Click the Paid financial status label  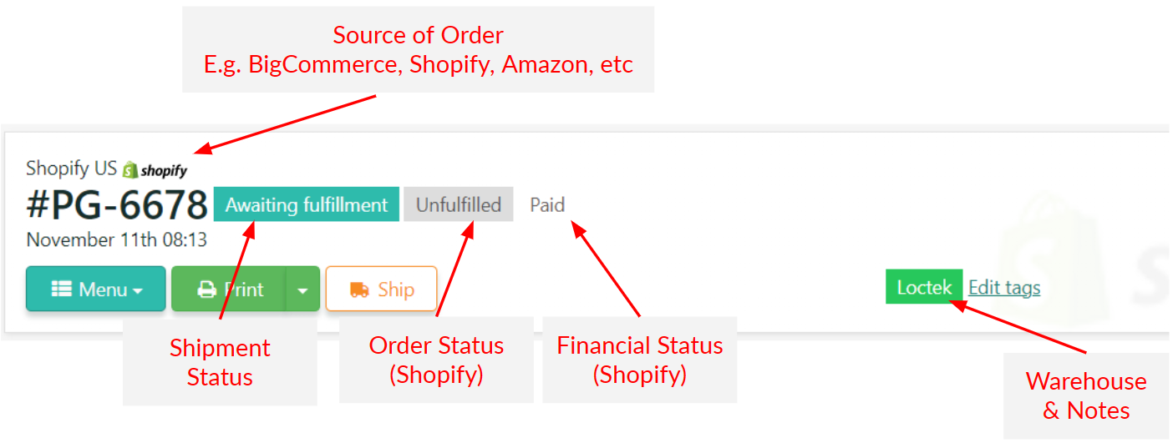click(x=547, y=204)
